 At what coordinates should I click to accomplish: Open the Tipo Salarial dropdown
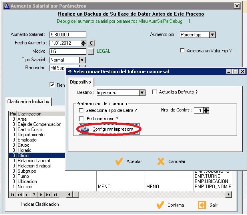tap(82, 60)
